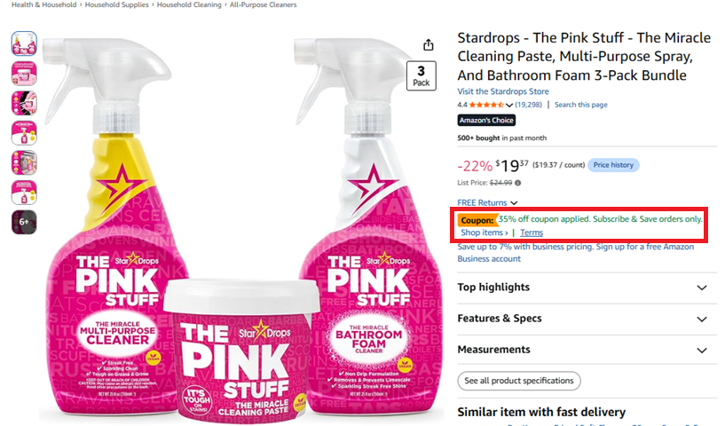725x426 pixels.
Task: Click Shop items coupon link
Action: (x=485, y=233)
